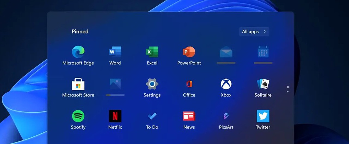Launch the PicsArt app icon
The width and height of the screenshot is (349, 144).
point(226,116)
